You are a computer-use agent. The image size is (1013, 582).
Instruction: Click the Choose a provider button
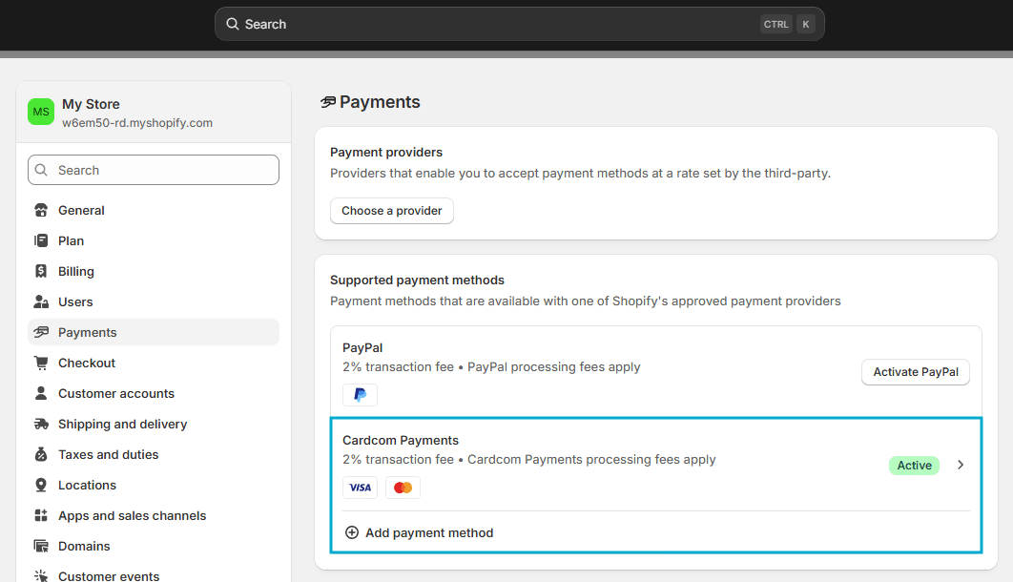point(392,210)
